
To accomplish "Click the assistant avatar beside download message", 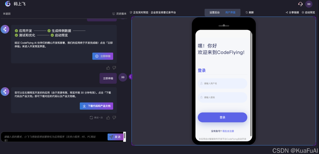I will point(5,91).
